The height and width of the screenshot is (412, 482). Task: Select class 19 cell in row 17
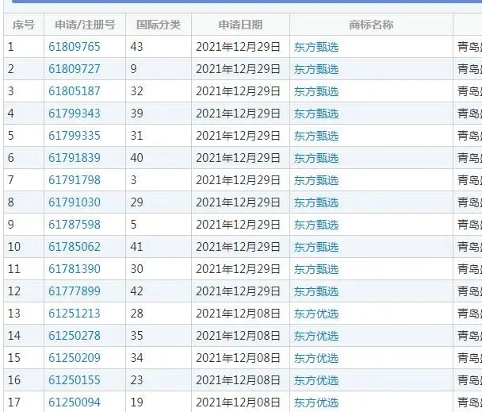click(x=159, y=402)
